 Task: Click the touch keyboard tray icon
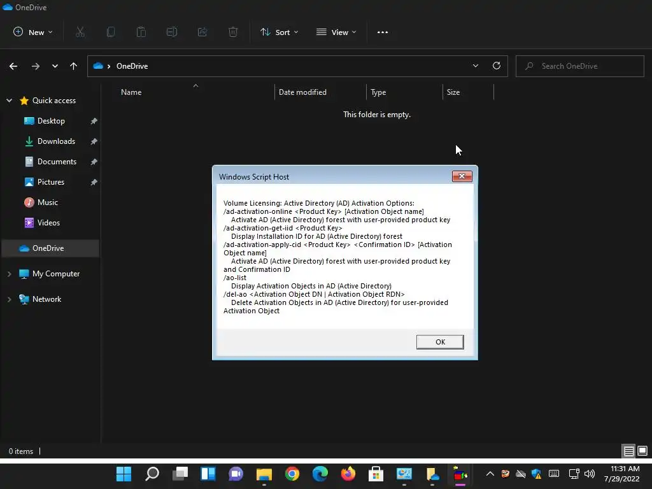[554, 474]
